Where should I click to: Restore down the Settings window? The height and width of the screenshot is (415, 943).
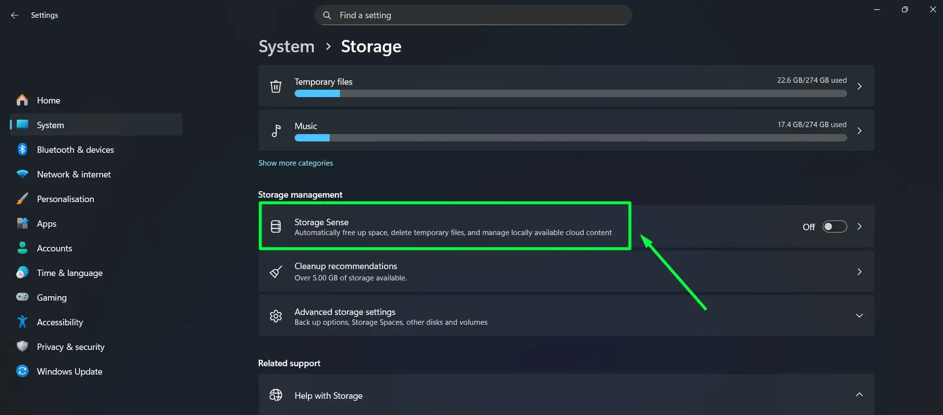click(x=905, y=9)
